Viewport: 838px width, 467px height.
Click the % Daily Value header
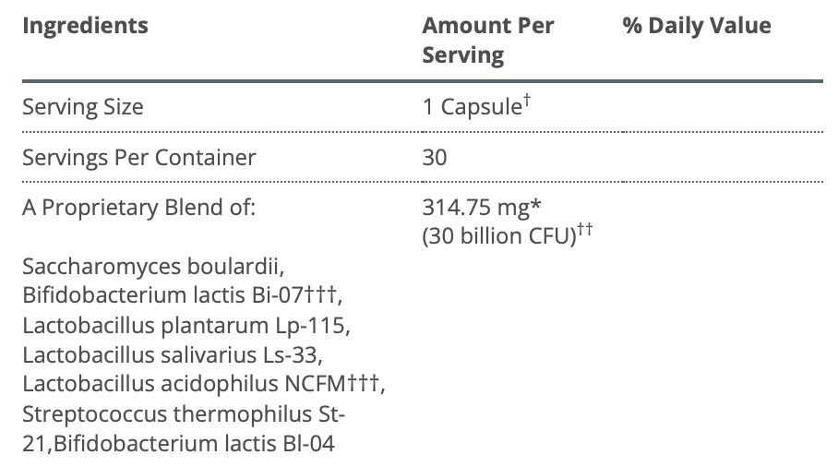click(696, 26)
